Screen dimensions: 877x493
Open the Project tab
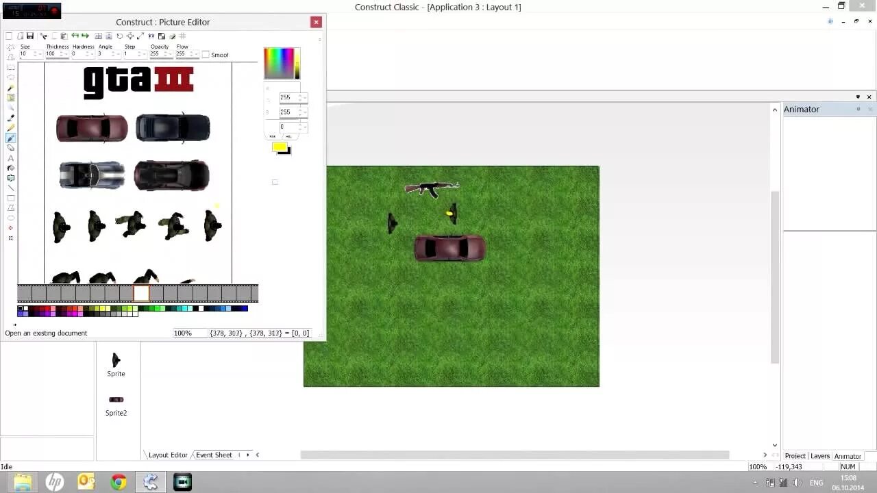tap(795, 456)
